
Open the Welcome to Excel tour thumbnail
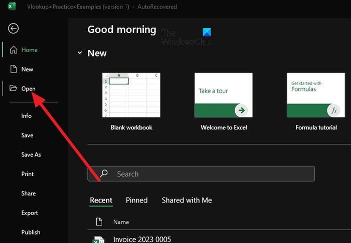224,95
